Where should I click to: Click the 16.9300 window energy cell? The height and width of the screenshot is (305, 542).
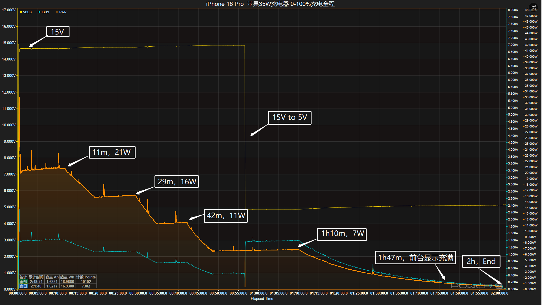(67, 286)
